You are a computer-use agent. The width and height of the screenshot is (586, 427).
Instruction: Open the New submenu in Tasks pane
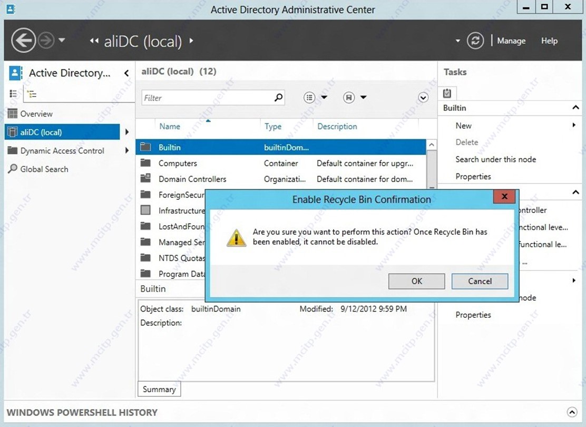(x=515, y=125)
